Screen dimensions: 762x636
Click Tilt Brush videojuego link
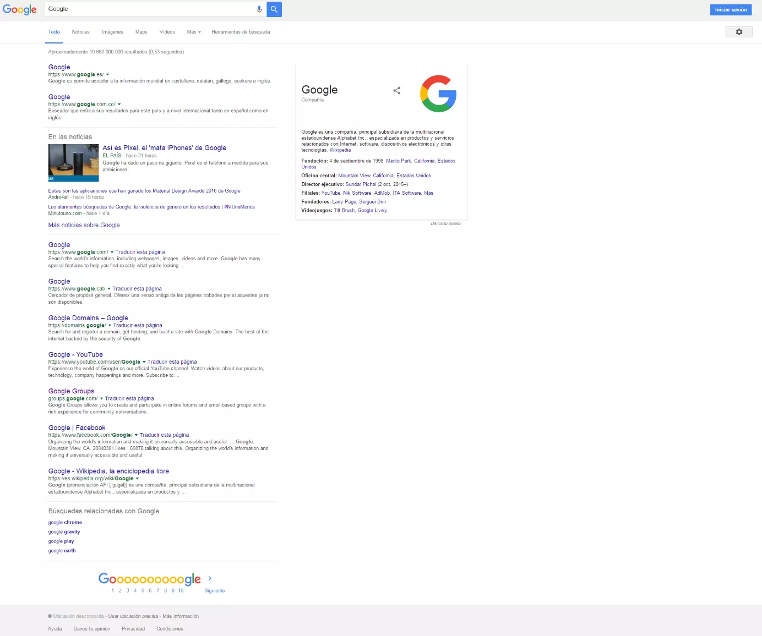[344, 211]
